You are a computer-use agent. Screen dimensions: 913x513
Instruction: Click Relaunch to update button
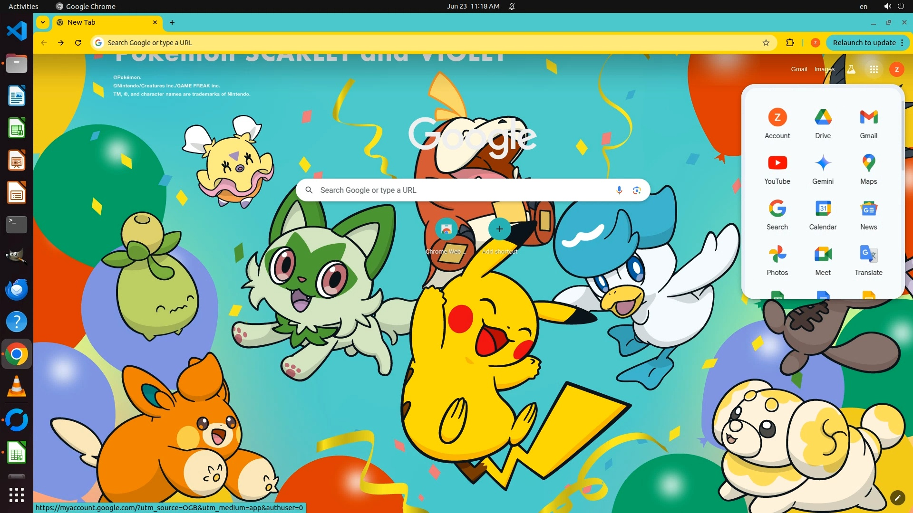click(x=864, y=43)
